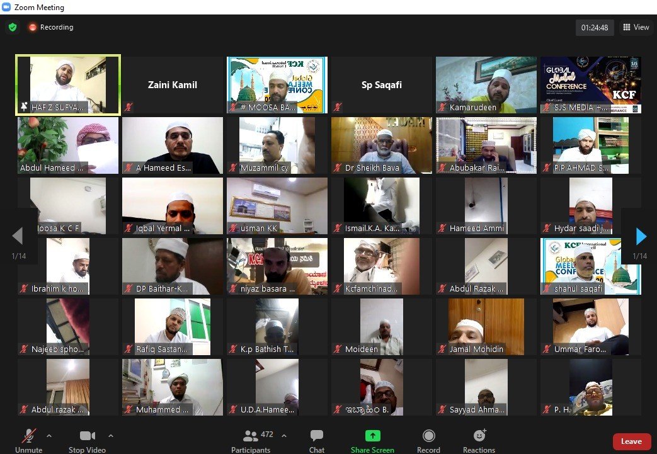Viewport: 657px width, 454px height.
Task: Expand audio options arrow beside Unmute
Action: [49, 435]
